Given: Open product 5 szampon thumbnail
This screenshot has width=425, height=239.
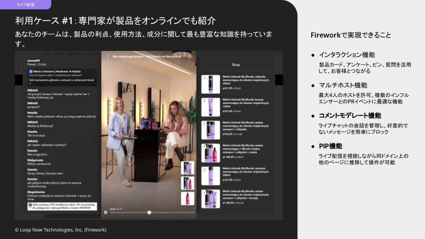Looking at the screenshot, I should tap(211, 176).
